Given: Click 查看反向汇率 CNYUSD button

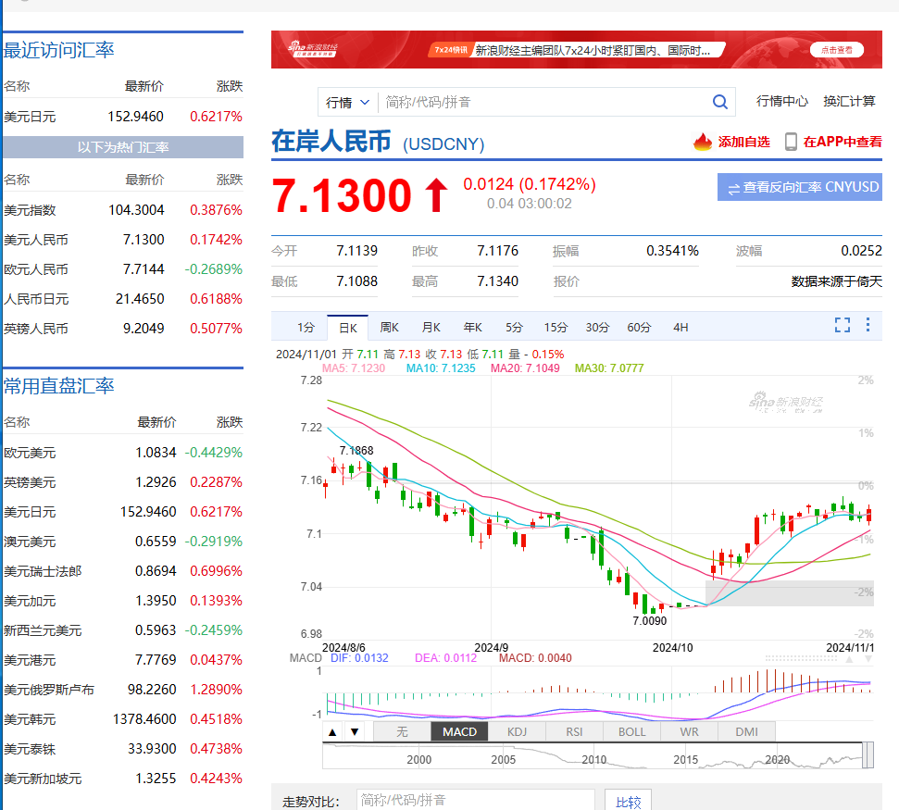Looking at the screenshot, I should (x=800, y=187).
